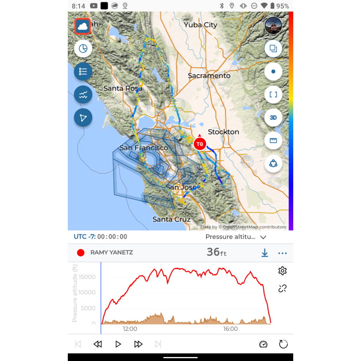
Task: Open the airspace group icon button
Action: pos(273,164)
